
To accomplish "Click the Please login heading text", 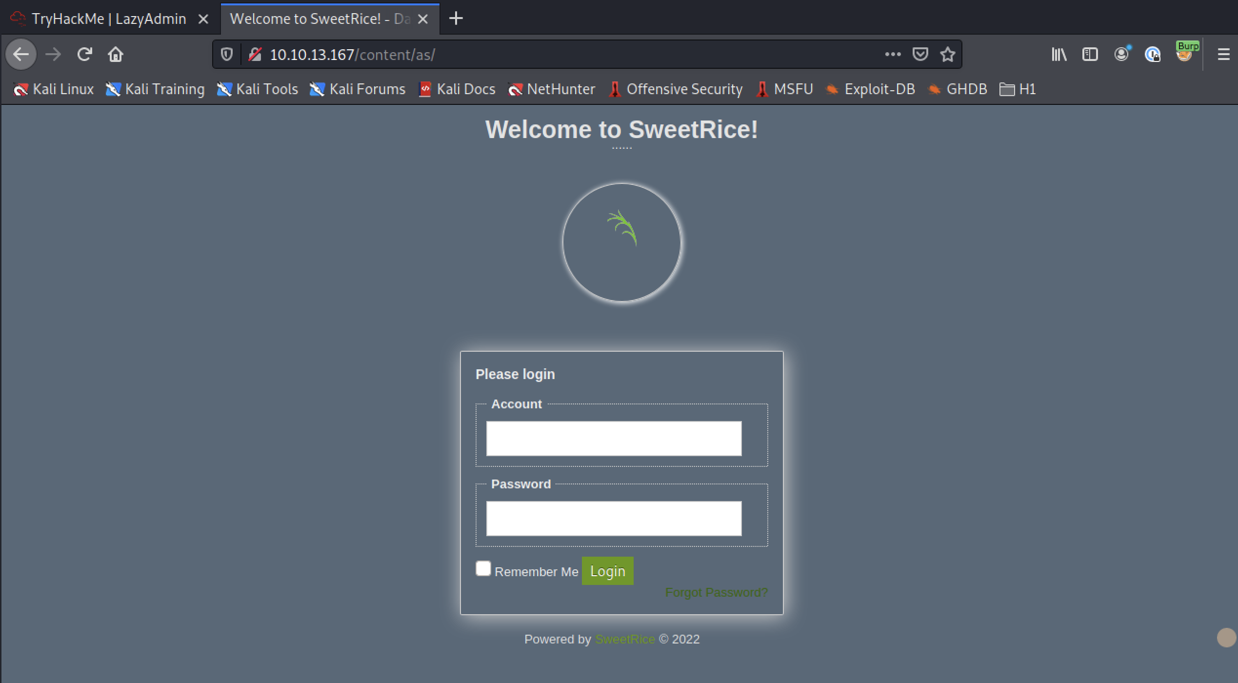I will (x=515, y=374).
